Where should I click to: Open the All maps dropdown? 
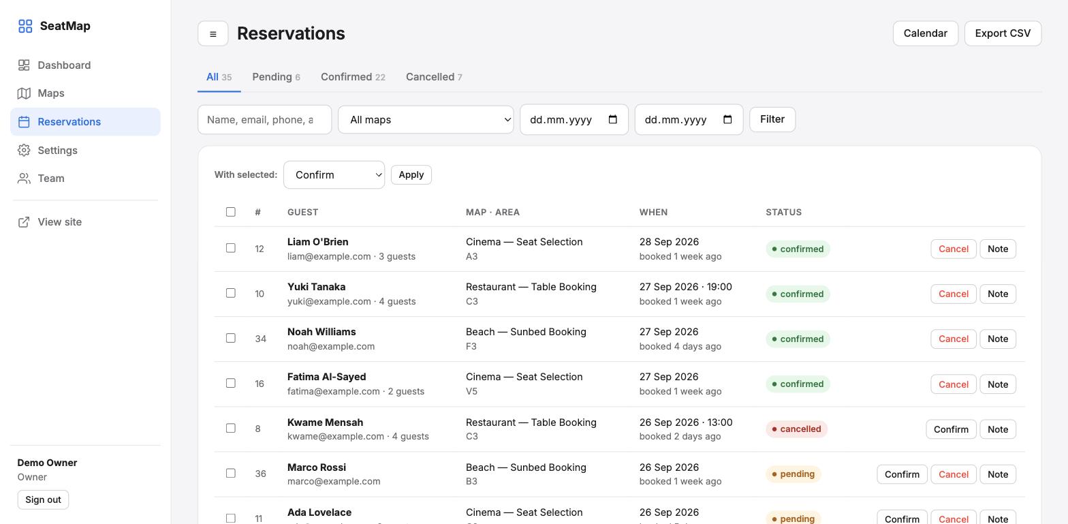[426, 120]
